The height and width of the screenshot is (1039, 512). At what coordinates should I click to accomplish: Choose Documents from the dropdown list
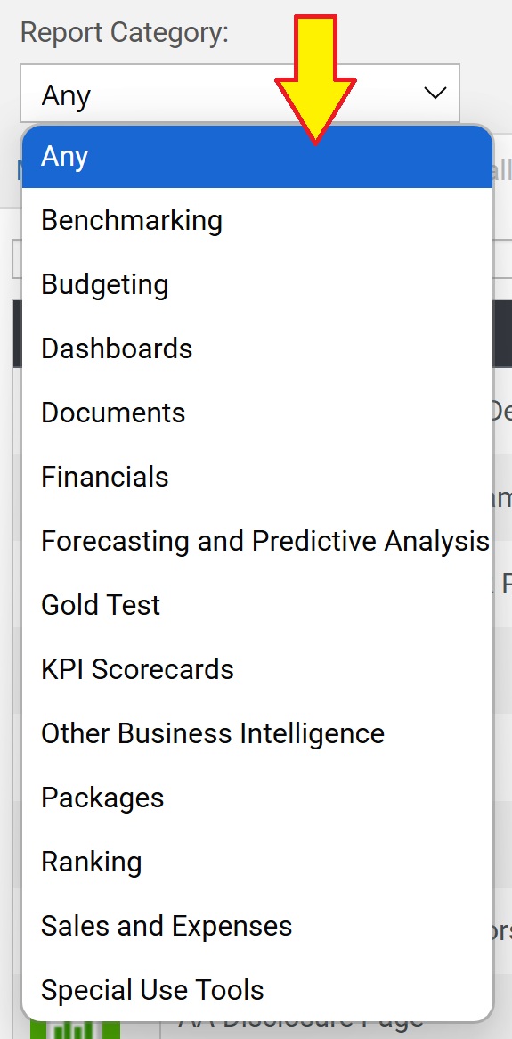(257, 413)
